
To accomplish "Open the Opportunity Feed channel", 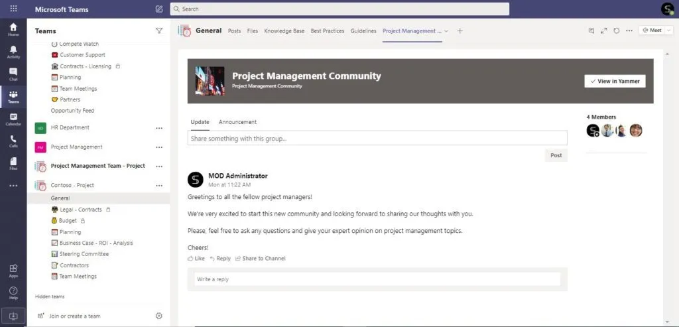I will point(72,111).
